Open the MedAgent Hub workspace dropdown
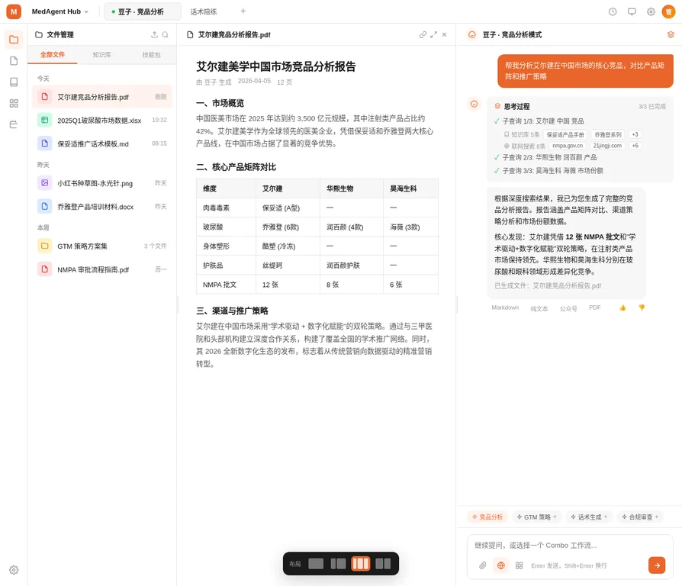Screen dimensions: 682x586 pos(60,11)
